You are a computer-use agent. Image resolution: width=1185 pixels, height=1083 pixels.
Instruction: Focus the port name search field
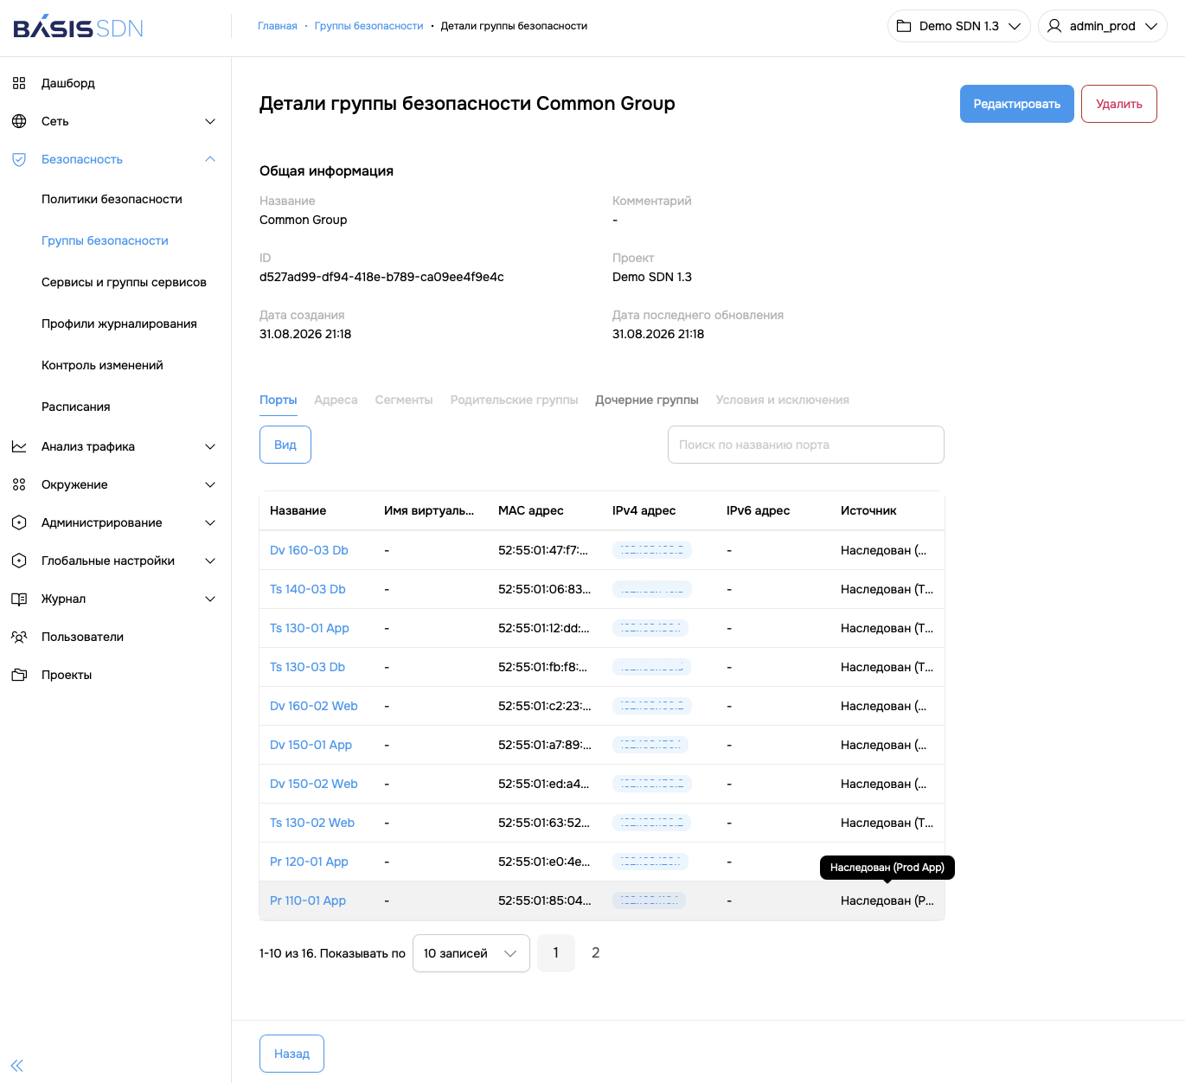(806, 445)
